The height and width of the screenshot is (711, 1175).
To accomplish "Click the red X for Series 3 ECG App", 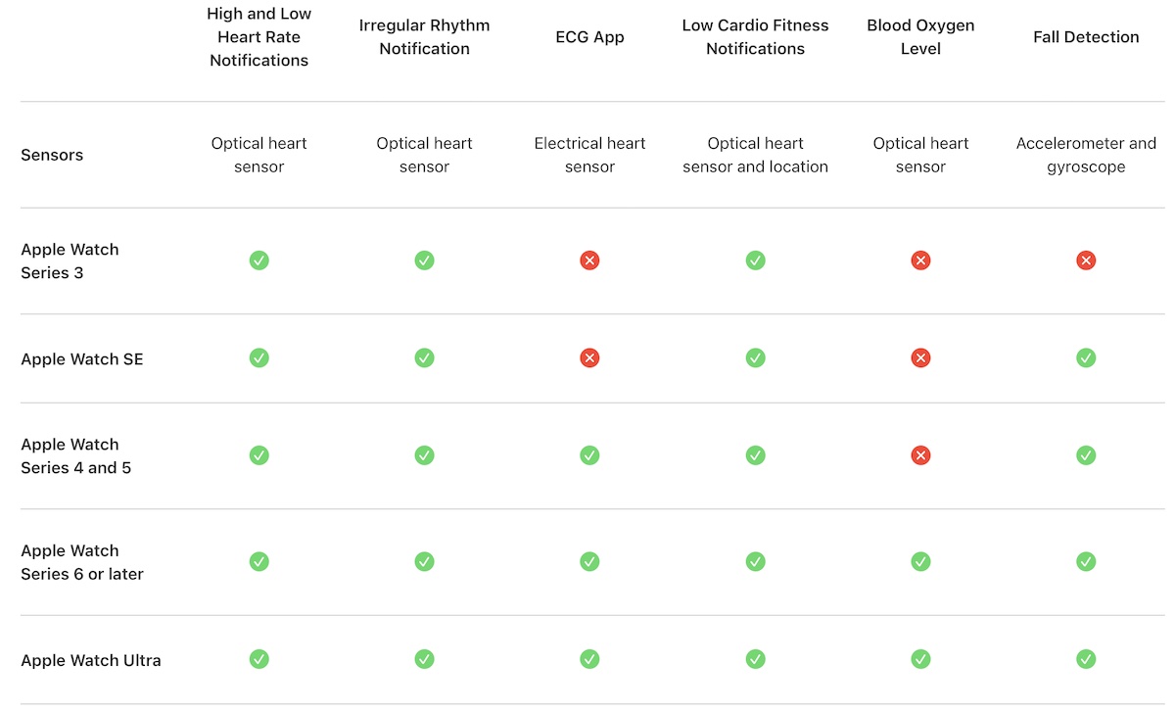I will [x=589, y=261].
